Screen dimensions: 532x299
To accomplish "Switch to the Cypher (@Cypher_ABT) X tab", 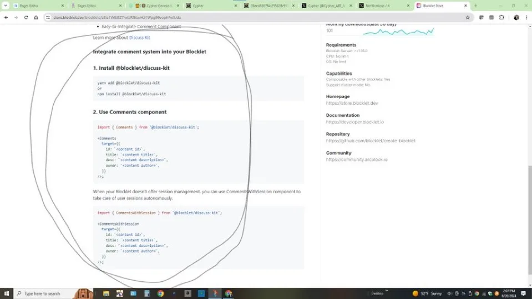I will pos(327,6).
